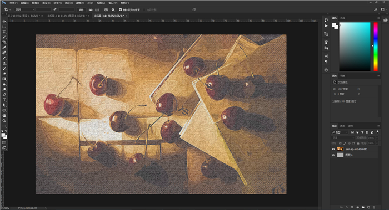Select the Dodge tool

coord(4,90)
